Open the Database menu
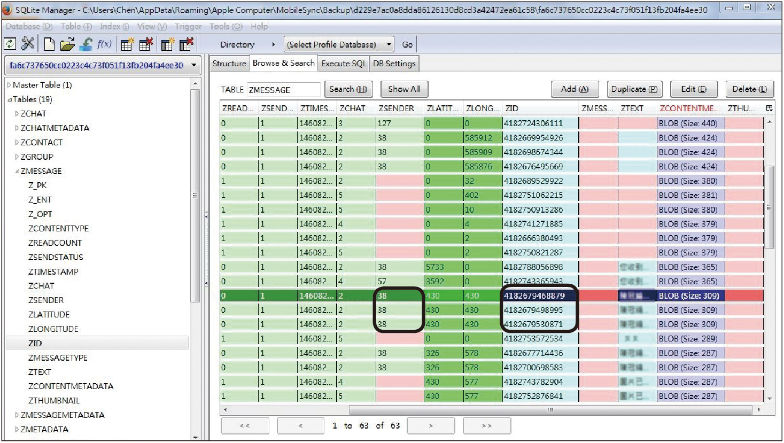The width and height of the screenshot is (784, 443). tap(29, 26)
